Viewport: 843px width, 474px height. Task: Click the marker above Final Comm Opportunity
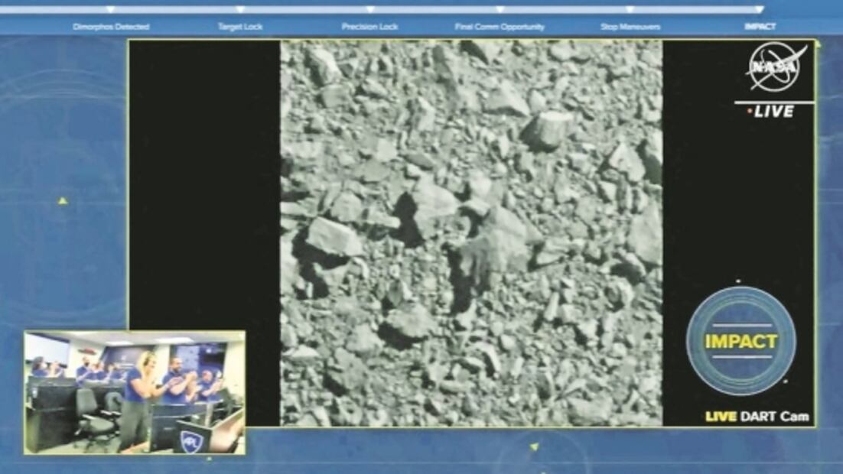pyautogui.click(x=500, y=10)
